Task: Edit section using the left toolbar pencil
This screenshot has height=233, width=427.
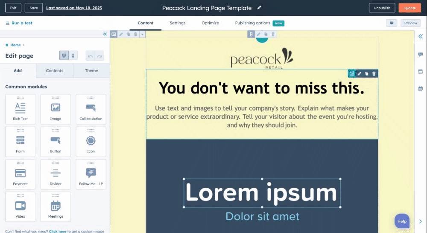Action: coord(121,34)
